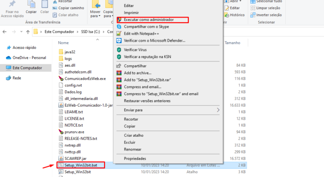
Task: Click the share icon next to Compartilhar
Action: point(119,66)
